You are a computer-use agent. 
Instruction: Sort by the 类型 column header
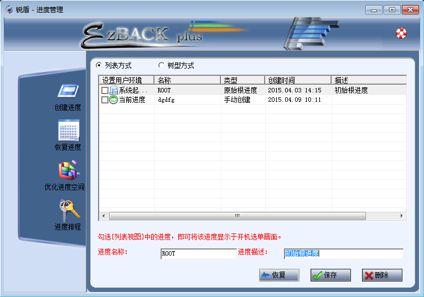(243, 80)
